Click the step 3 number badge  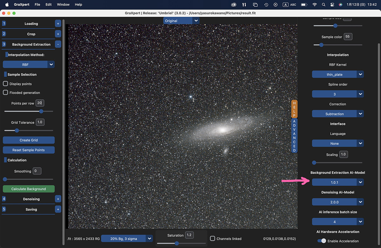(x=4, y=44)
